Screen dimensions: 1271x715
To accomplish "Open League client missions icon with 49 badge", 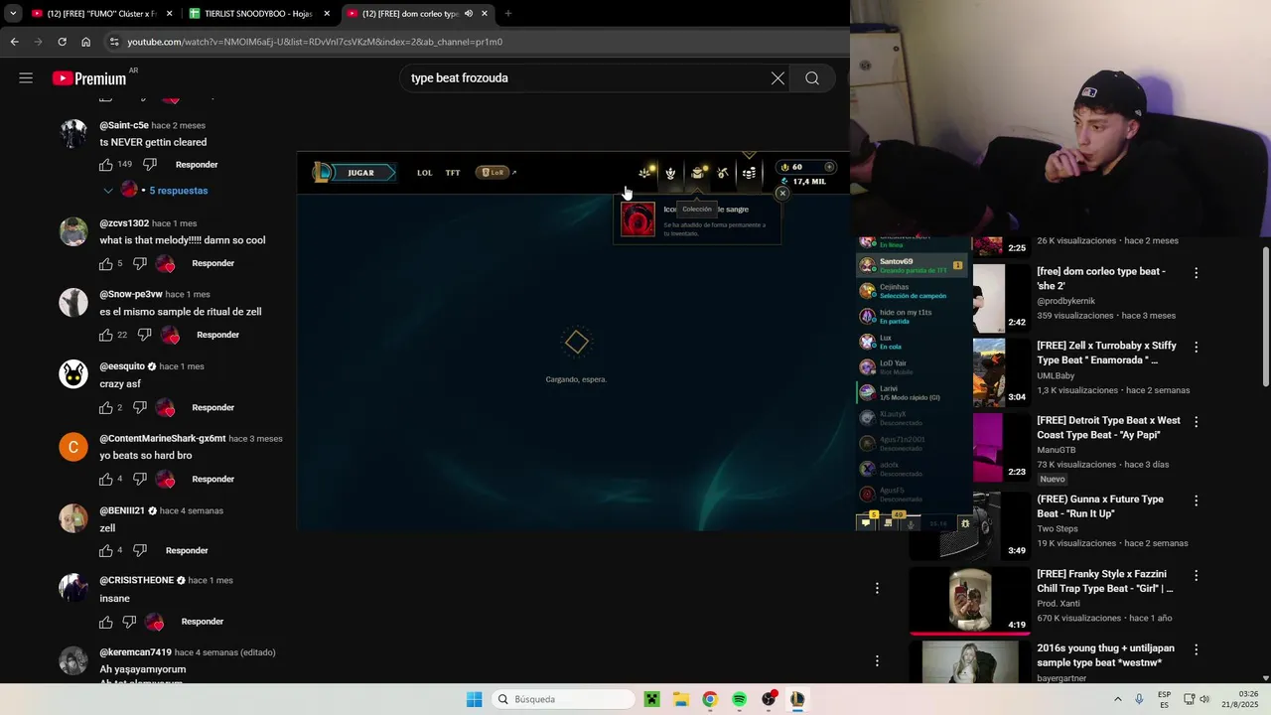I will [890, 522].
